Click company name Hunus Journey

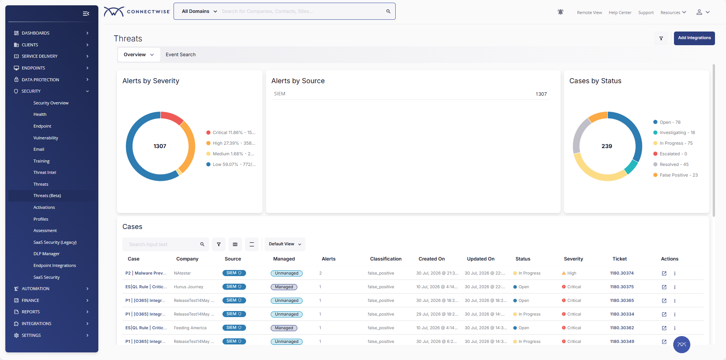point(189,287)
